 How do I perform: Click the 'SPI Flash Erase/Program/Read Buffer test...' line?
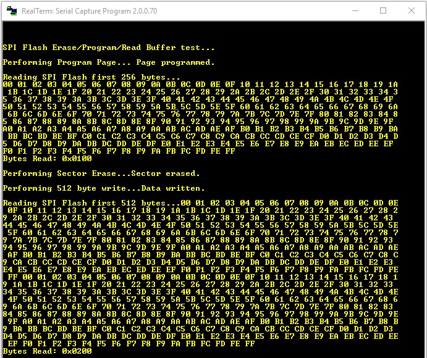[x=109, y=48]
